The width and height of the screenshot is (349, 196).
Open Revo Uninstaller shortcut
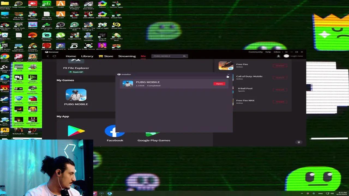[x=33, y=16]
